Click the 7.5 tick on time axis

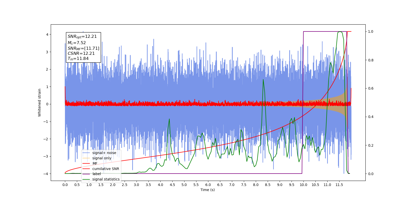244,185
